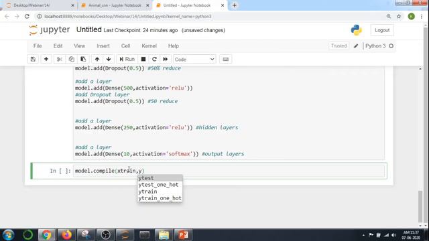429x241 pixels.
Task: Open the Edit menu
Action: [x=58, y=46]
